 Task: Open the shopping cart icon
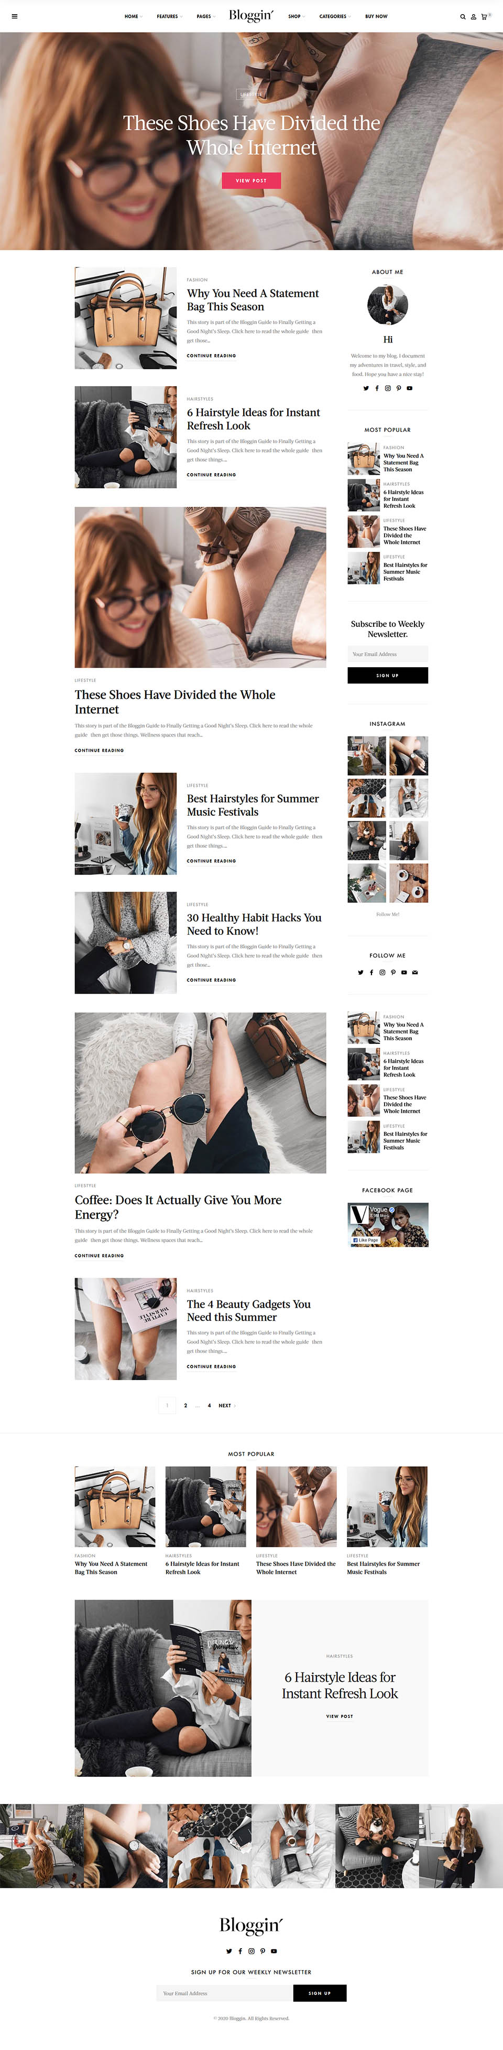pyautogui.click(x=484, y=16)
